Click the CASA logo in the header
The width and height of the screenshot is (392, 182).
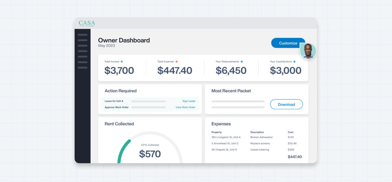tap(87, 23)
